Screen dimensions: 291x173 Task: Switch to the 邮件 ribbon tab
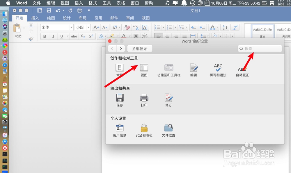pyautogui.click(x=114, y=18)
